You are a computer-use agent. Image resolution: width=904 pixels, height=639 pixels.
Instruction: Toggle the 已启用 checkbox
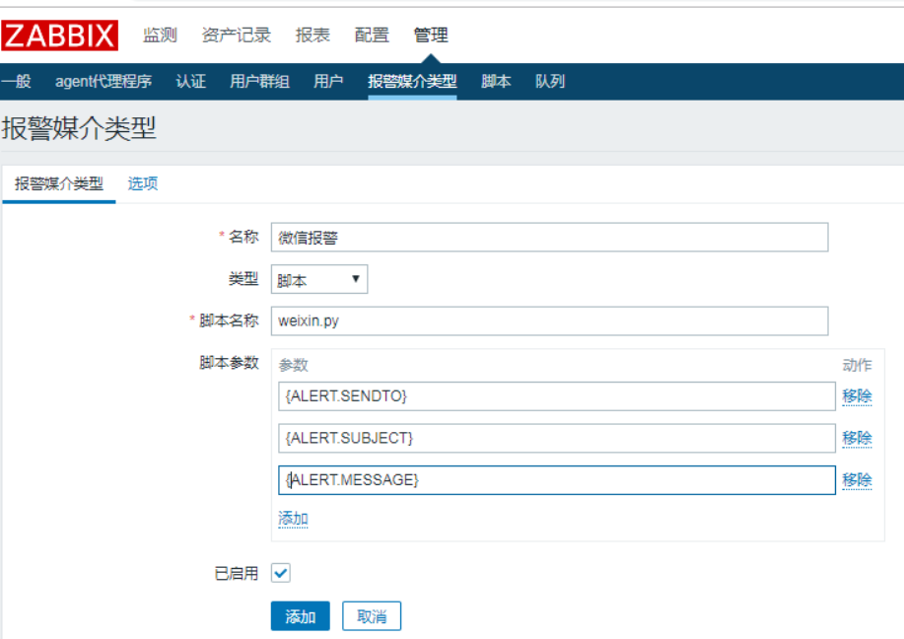pyautogui.click(x=281, y=573)
